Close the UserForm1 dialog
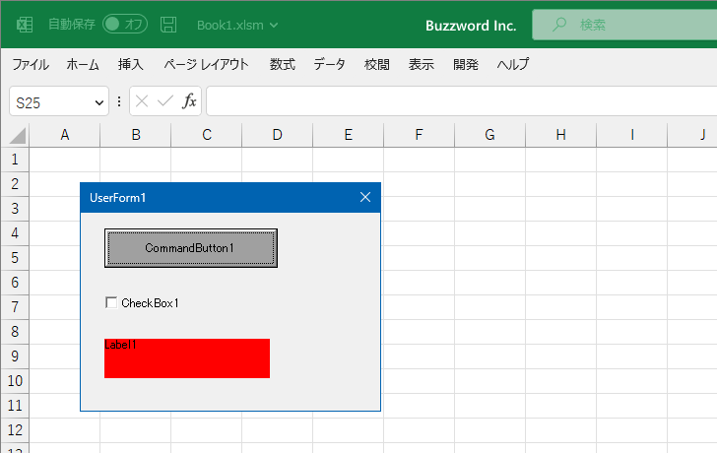717x453 pixels. 365,198
